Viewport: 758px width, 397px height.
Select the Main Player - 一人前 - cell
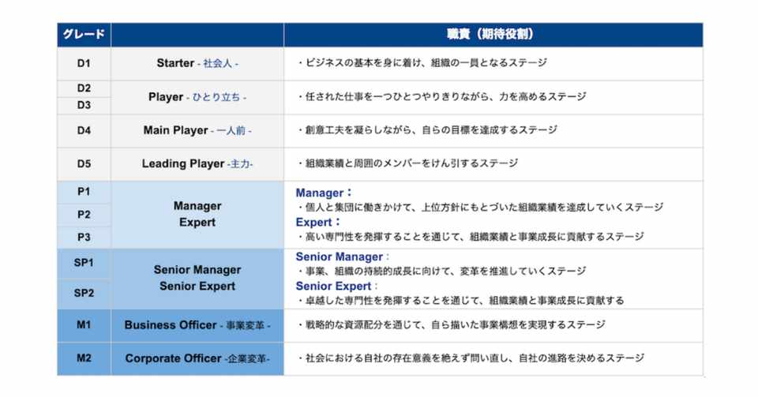tap(197, 130)
